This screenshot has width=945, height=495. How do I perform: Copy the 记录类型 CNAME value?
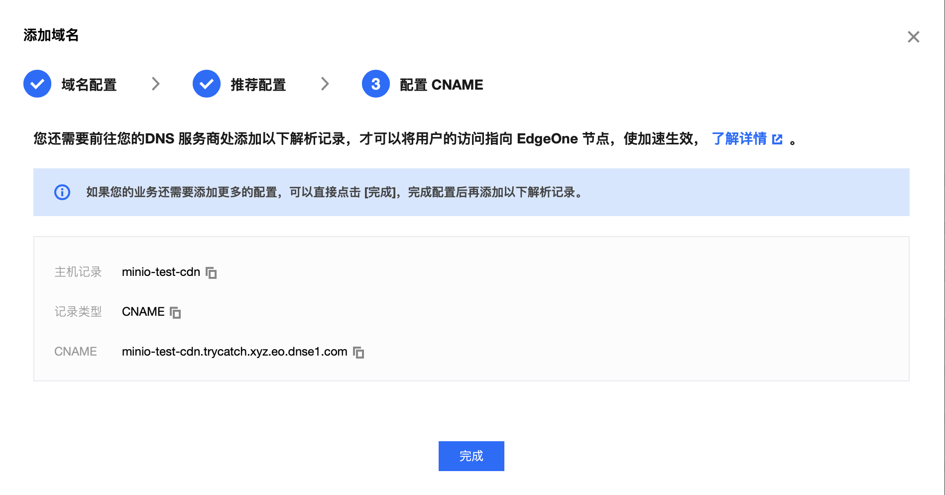[176, 312]
